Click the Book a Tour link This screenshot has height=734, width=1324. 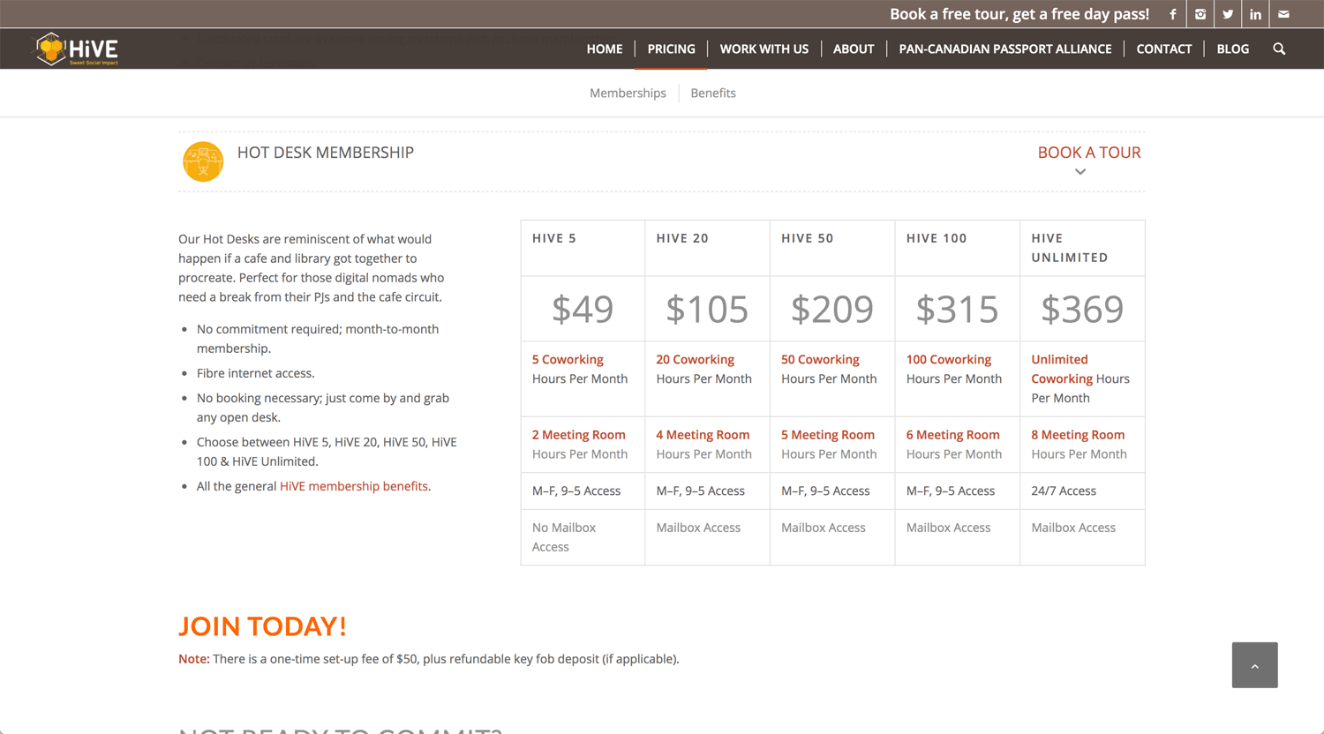(x=1089, y=153)
